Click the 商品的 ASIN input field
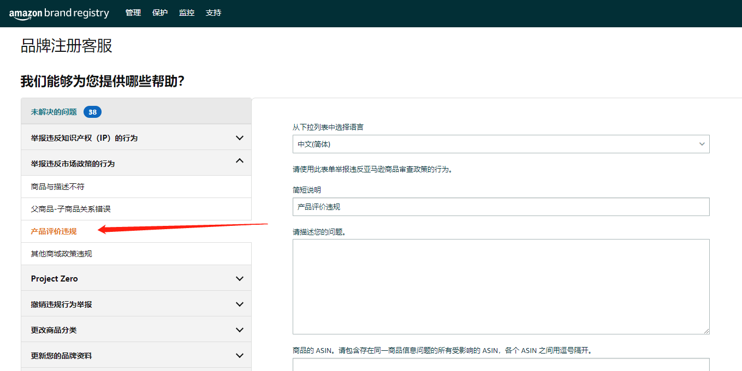 click(x=501, y=364)
